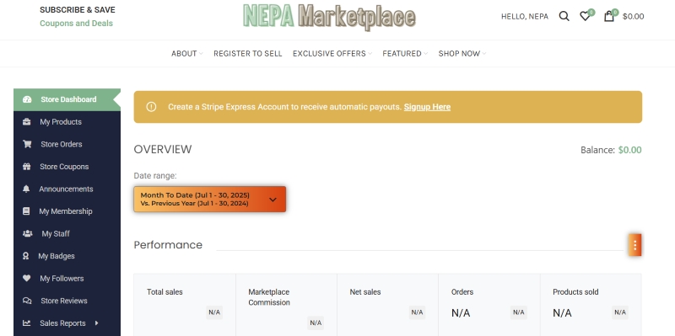Open the Performance three-dot options menu

pos(634,245)
